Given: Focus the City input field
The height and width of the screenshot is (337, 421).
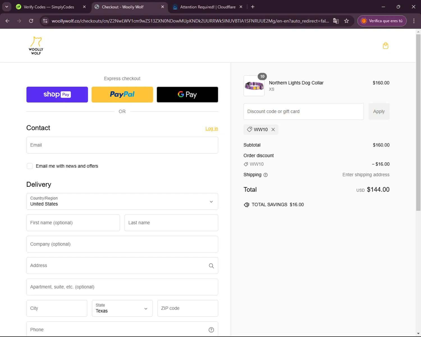Looking at the screenshot, I should (57, 308).
